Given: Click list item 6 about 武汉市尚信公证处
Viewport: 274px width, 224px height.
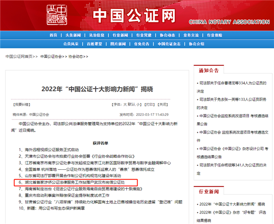Looking at the screenshot, I should tap(72, 182).
